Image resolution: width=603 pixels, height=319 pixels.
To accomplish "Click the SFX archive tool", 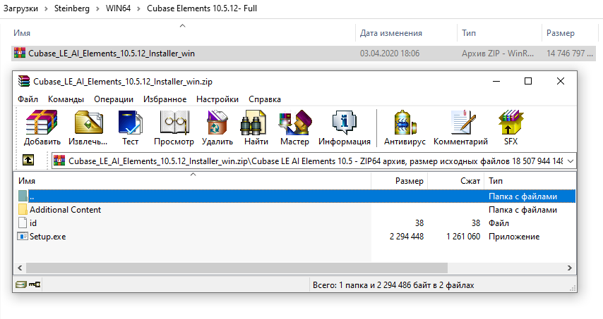I will (511, 123).
